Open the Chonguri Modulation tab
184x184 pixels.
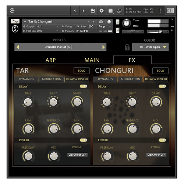click(x=130, y=79)
